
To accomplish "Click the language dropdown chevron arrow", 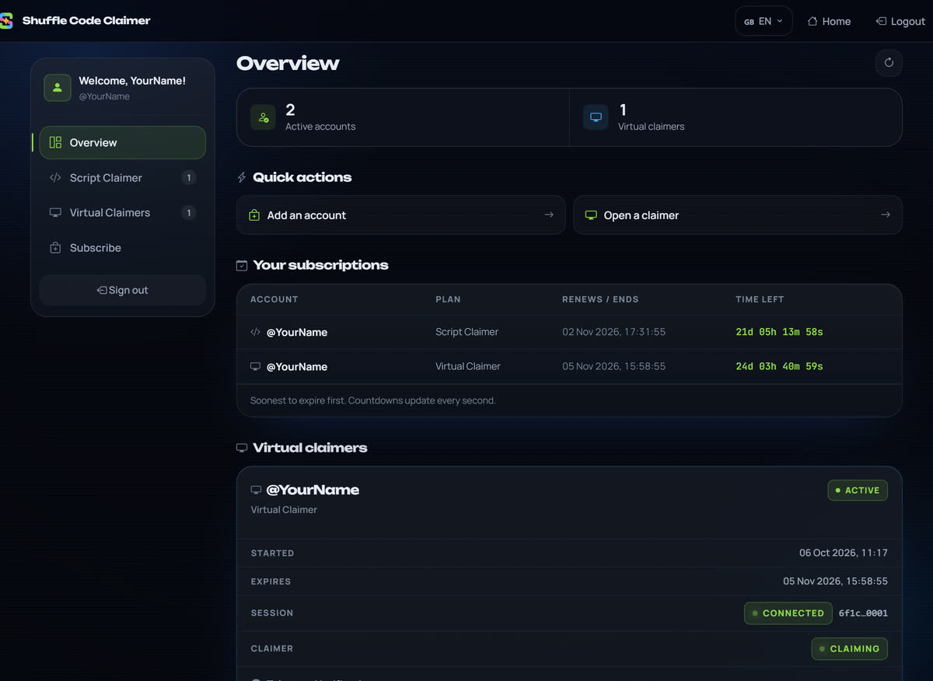I will (780, 21).
